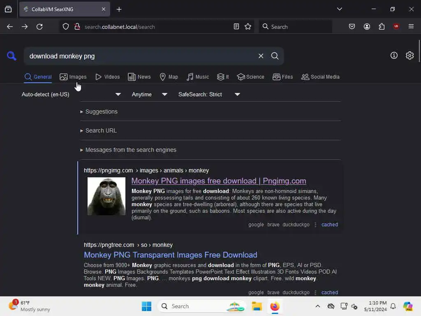The image size is (421, 316).
Task: Open the Anytime time range dropdown
Action: (x=149, y=94)
